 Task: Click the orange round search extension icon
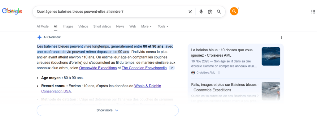(234, 11)
